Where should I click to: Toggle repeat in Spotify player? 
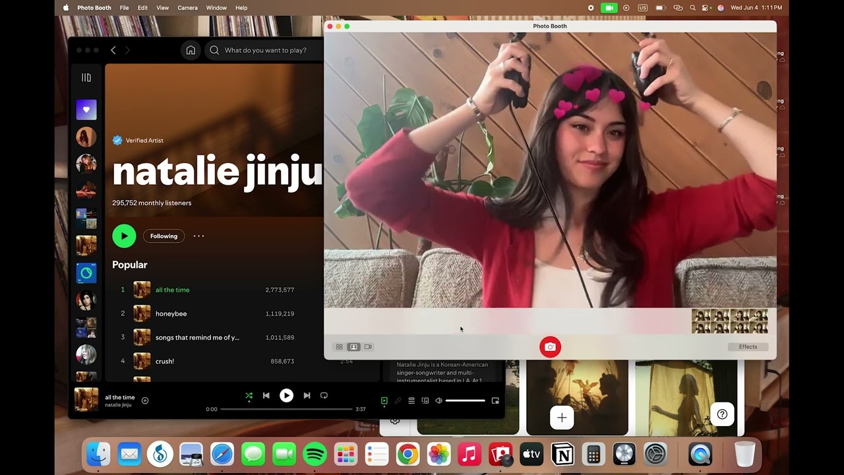(x=324, y=396)
